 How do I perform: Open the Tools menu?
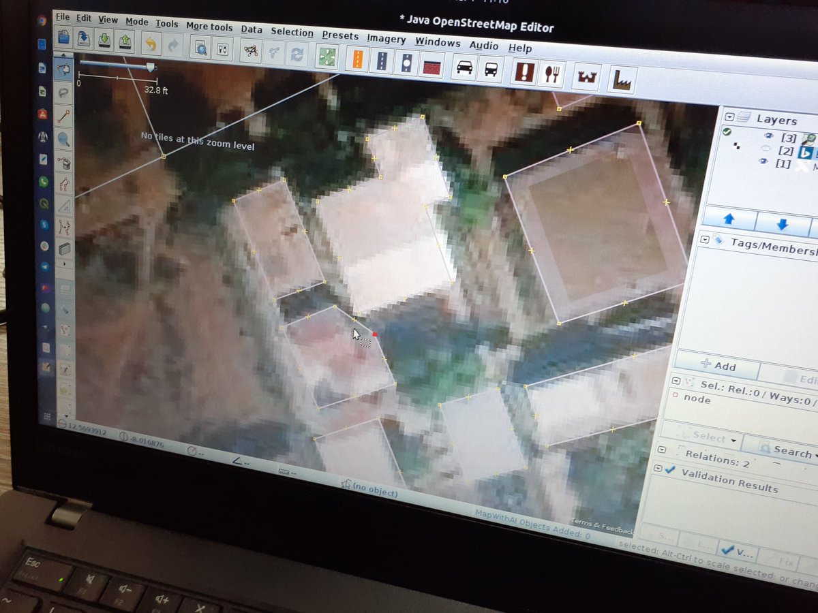[x=166, y=24]
